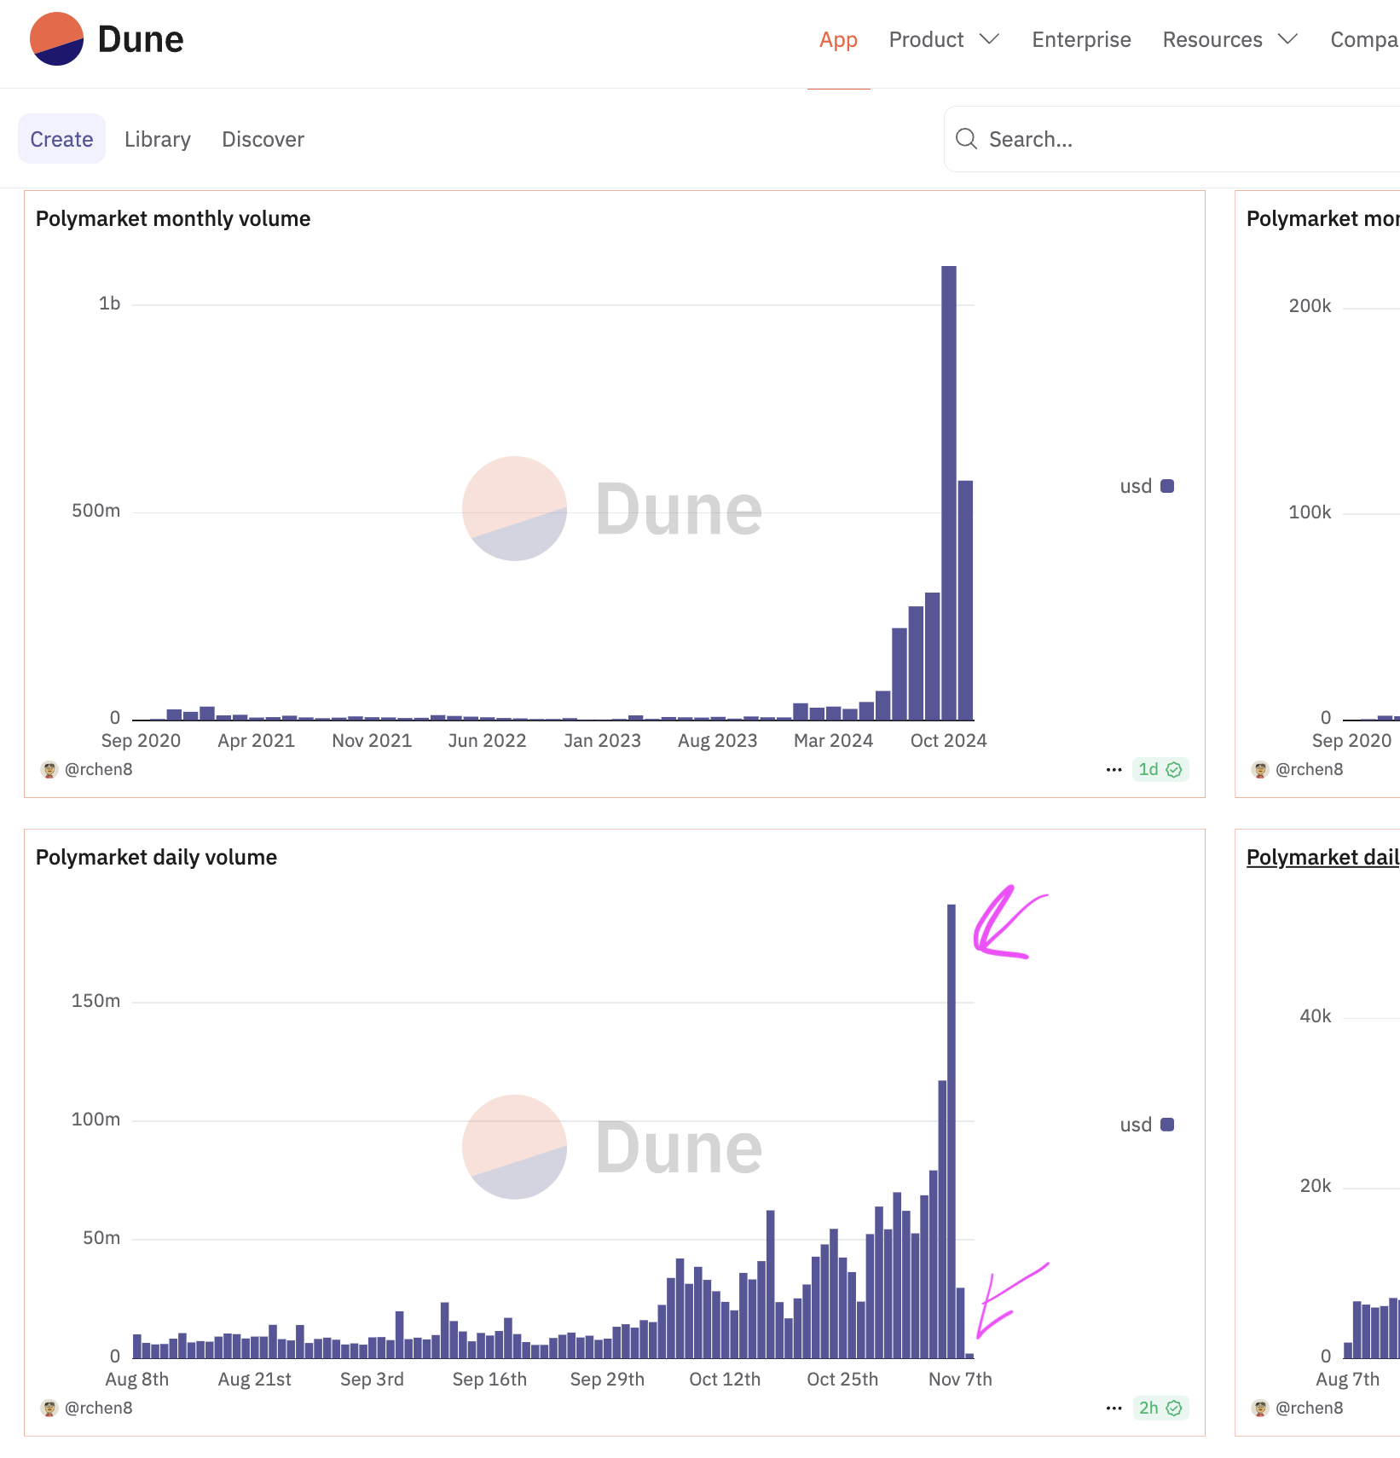Screen dimensions: 1400x1458
Task: Click the Mar 2024 x-axis label
Action: [x=833, y=741]
